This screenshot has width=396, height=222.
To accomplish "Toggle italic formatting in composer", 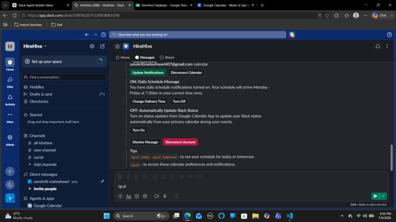I will pos(128,176).
